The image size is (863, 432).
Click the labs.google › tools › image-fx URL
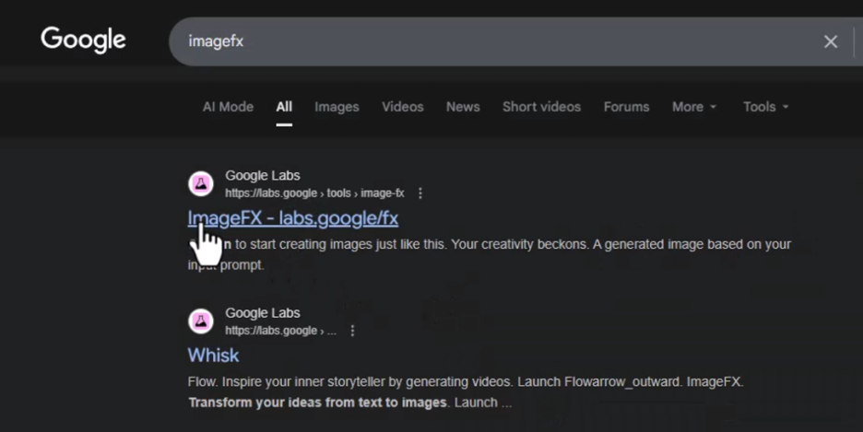point(314,193)
